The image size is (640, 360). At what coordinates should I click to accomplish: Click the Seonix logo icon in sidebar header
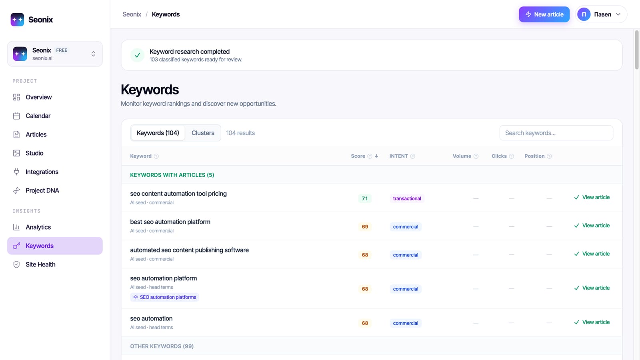coord(17,20)
